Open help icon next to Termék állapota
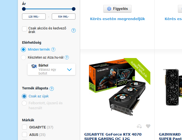Viewport: 182px width, 140px height. coord(52,89)
